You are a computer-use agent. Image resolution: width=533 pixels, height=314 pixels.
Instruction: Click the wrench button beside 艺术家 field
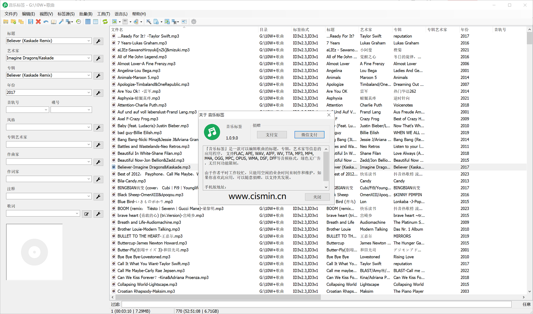click(x=98, y=58)
